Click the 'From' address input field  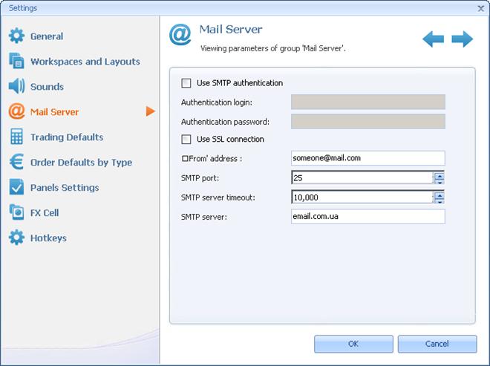(x=367, y=158)
